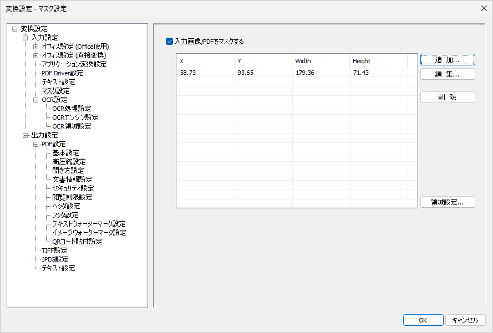Click the Width column header
The image size is (493, 333).
(320, 61)
